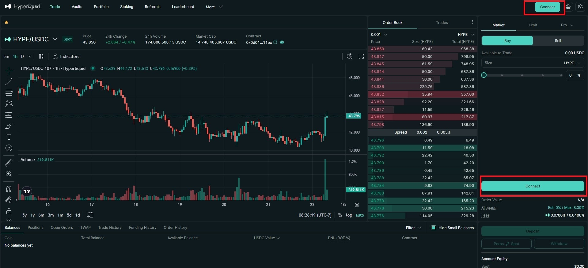Click the order size slider handle
Screen dimensions: 588x268
[x=484, y=75]
